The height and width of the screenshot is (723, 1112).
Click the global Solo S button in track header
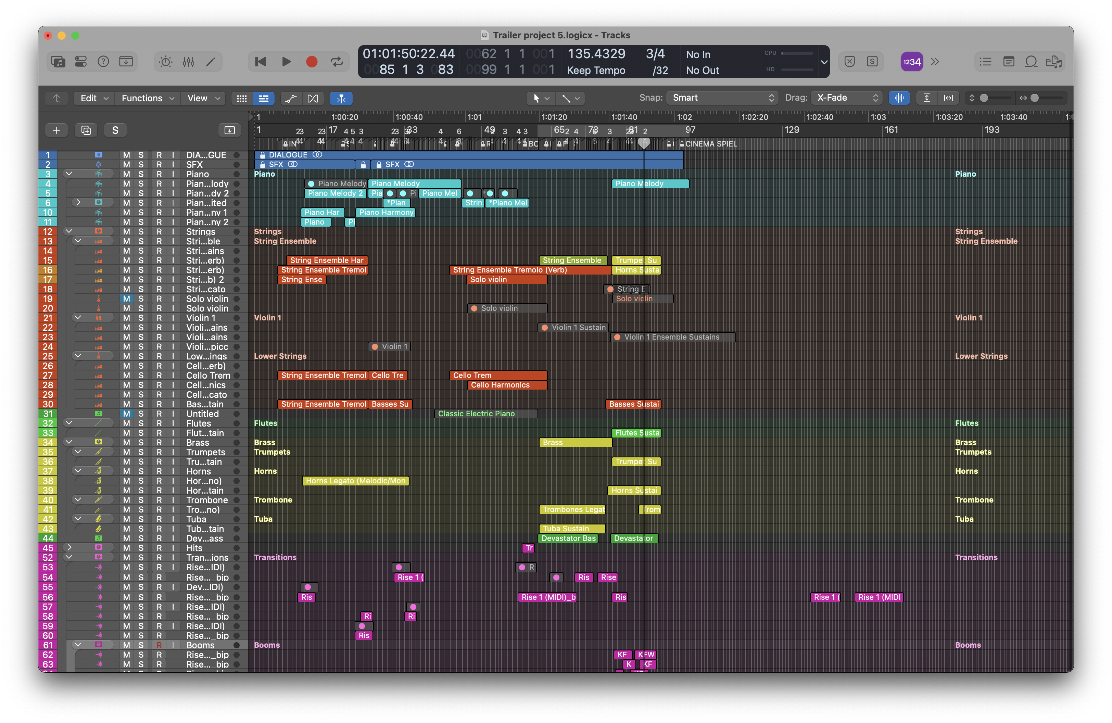coord(115,130)
